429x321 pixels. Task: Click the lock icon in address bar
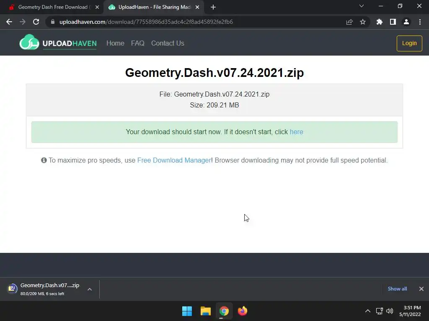[52, 22]
